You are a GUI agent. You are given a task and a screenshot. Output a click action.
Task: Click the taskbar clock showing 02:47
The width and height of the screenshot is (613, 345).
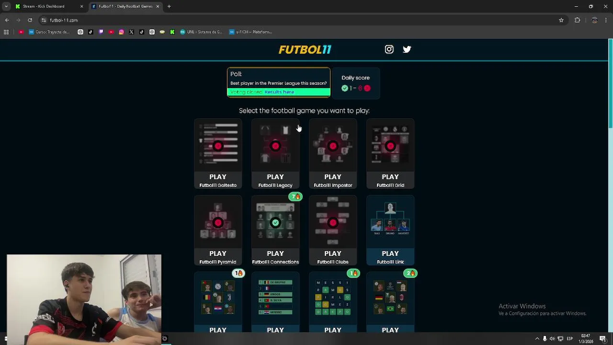586,339
